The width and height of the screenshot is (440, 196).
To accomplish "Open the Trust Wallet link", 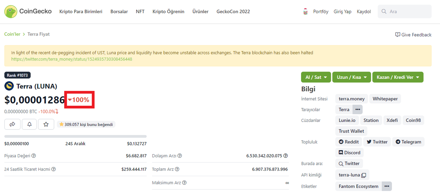I will coord(351,131).
